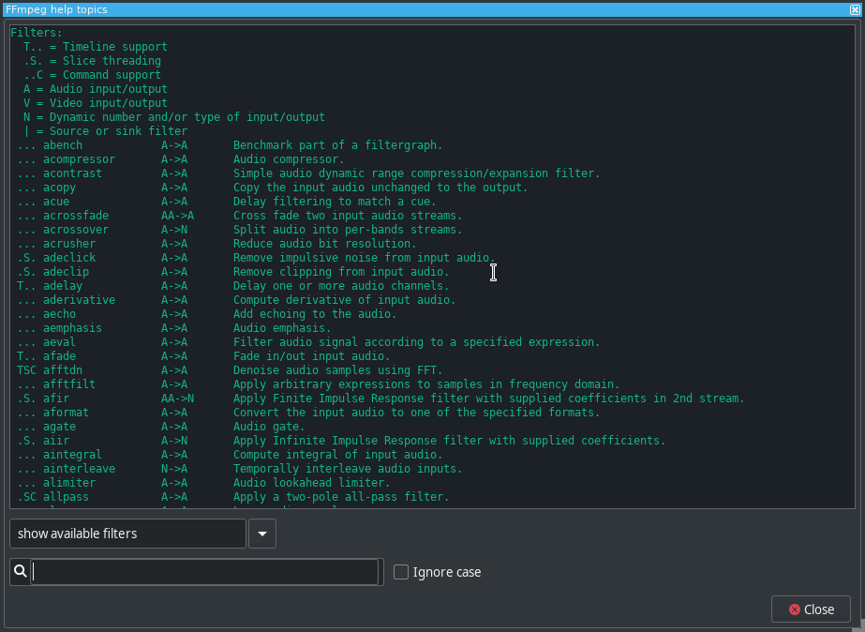Click the 'Fade in/out input audio.' description
The width and height of the screenshot is (865, 632).
pos(312,356)
